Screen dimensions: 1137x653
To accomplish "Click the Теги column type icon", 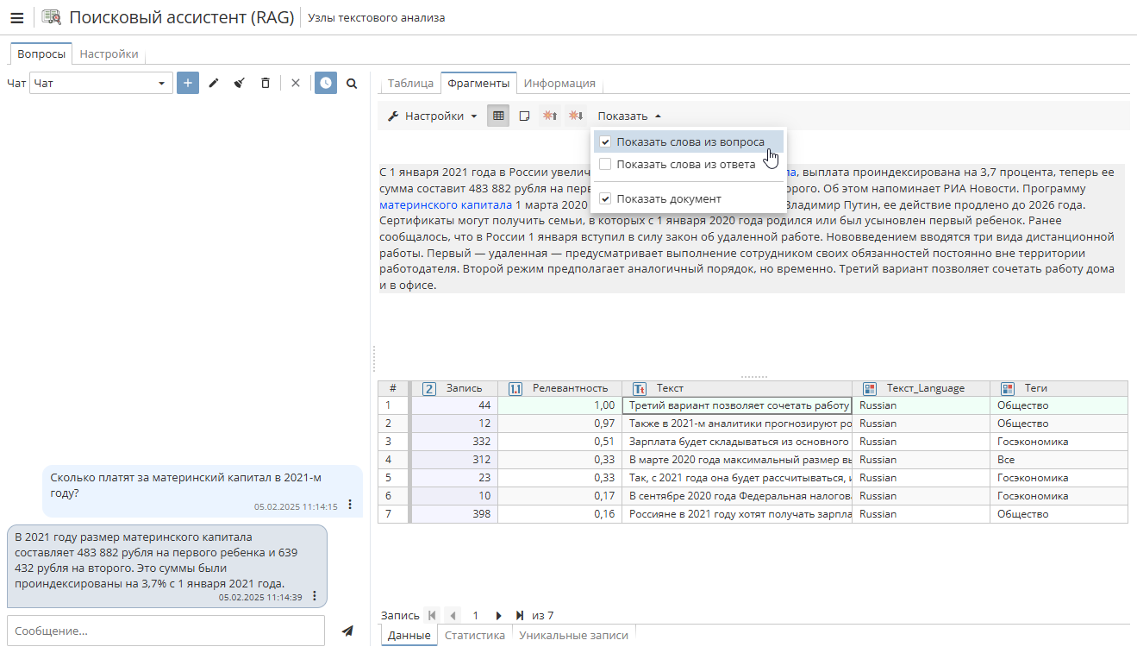I will (1008, 388).
